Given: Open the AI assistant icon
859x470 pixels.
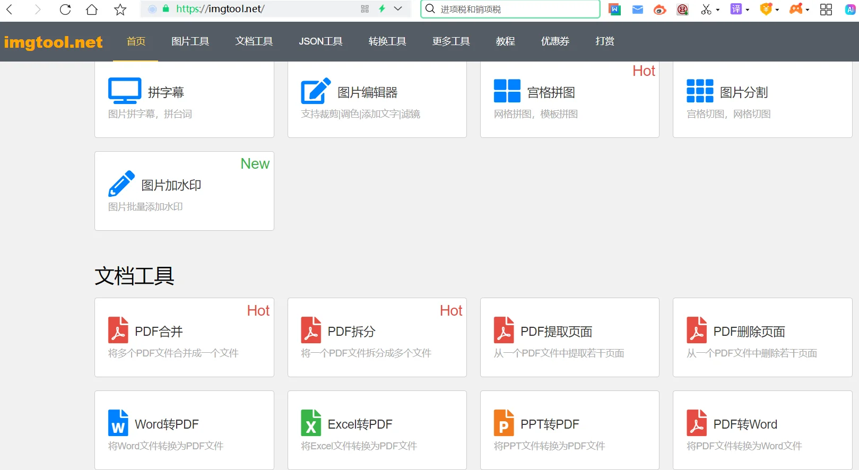Looking at the screenshot, I should (851, 9).
